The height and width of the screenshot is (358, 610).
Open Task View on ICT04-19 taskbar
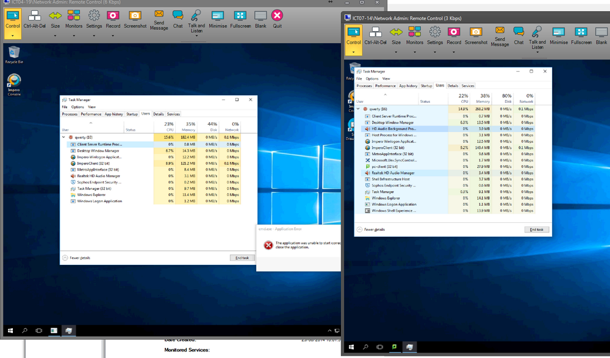(x=39, y=331)
